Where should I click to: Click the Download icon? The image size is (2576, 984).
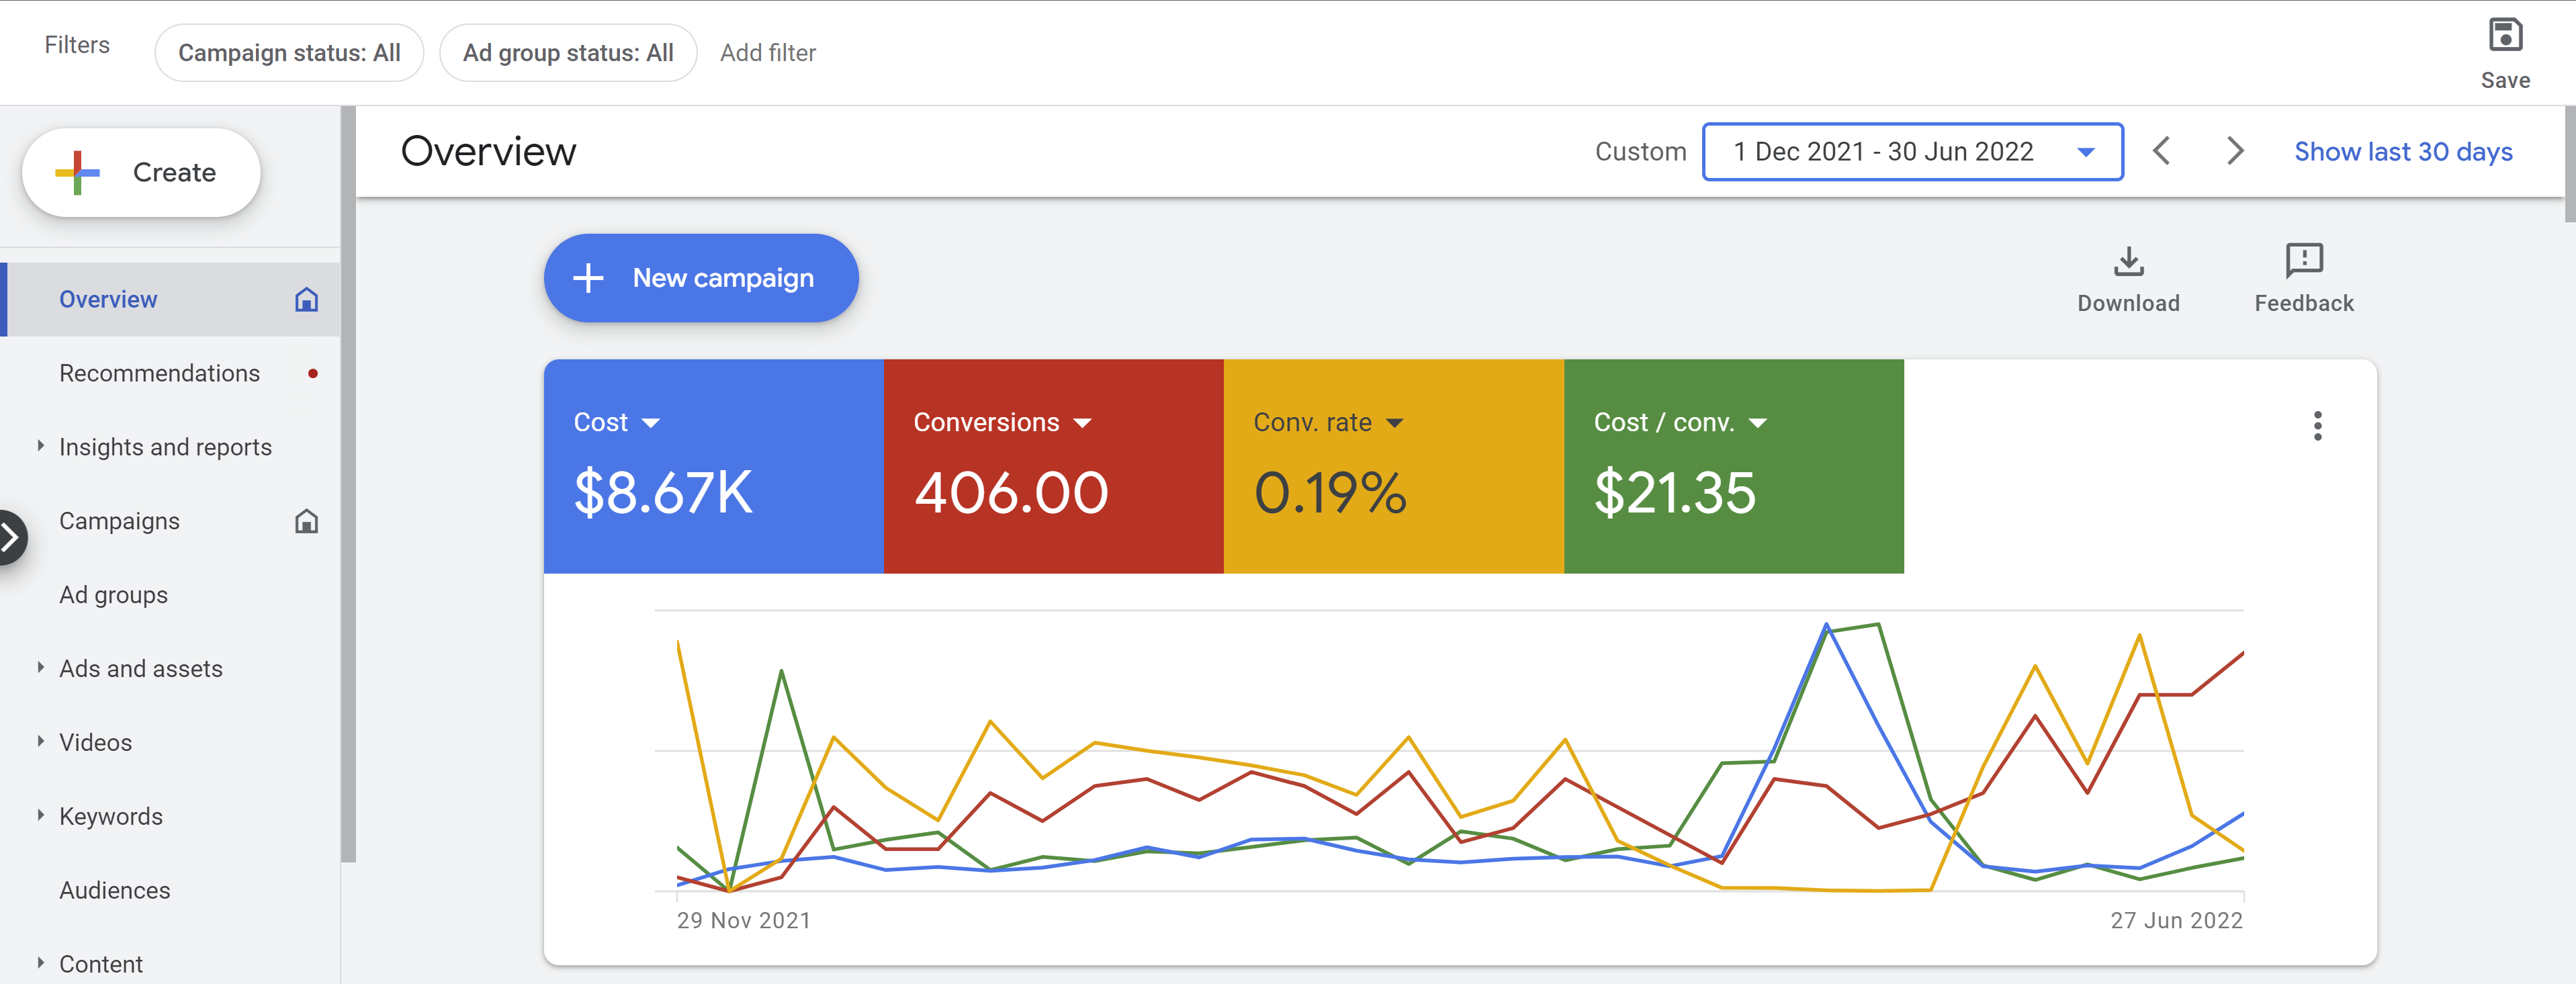tap(2128, 262)
